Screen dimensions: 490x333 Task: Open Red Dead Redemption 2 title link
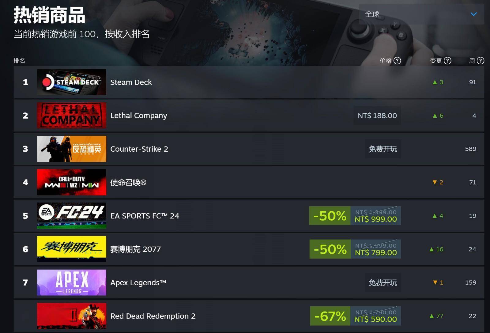(153, 316)
